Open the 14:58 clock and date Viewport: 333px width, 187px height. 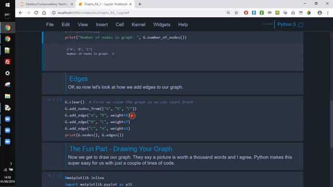pos(7,179)
